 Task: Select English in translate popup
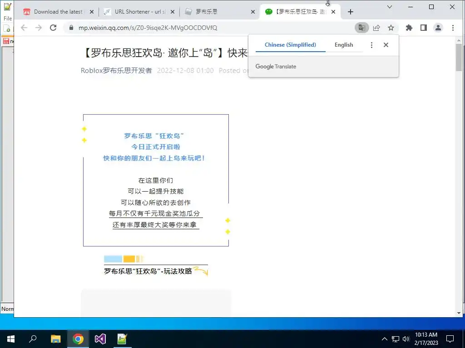(x=344, y=45)
